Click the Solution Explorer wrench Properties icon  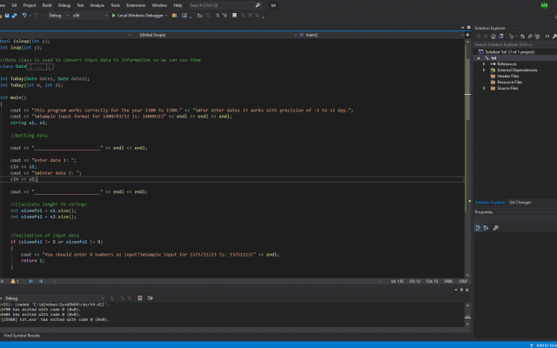tap(554, 37)
